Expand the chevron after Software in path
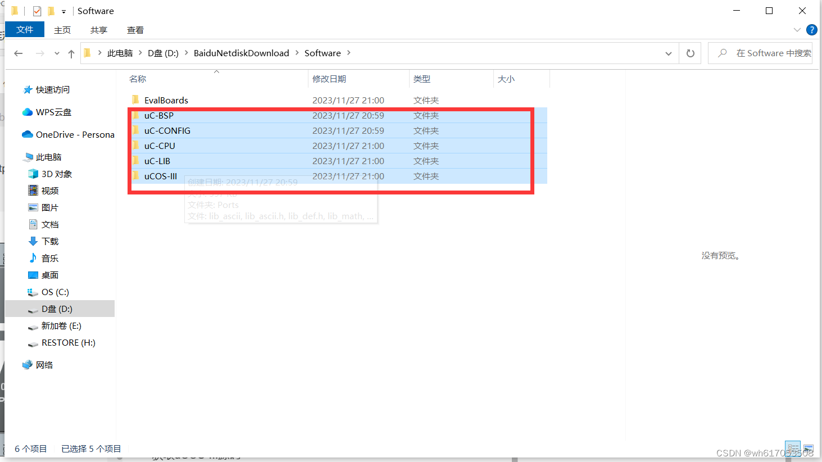822x462 pixels. click(x=349, y=53)
